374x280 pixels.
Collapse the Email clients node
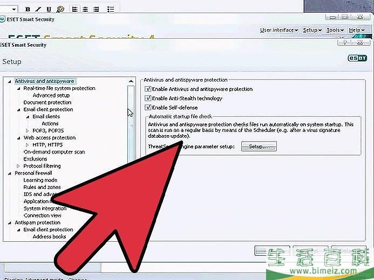(x=28, y=117)
